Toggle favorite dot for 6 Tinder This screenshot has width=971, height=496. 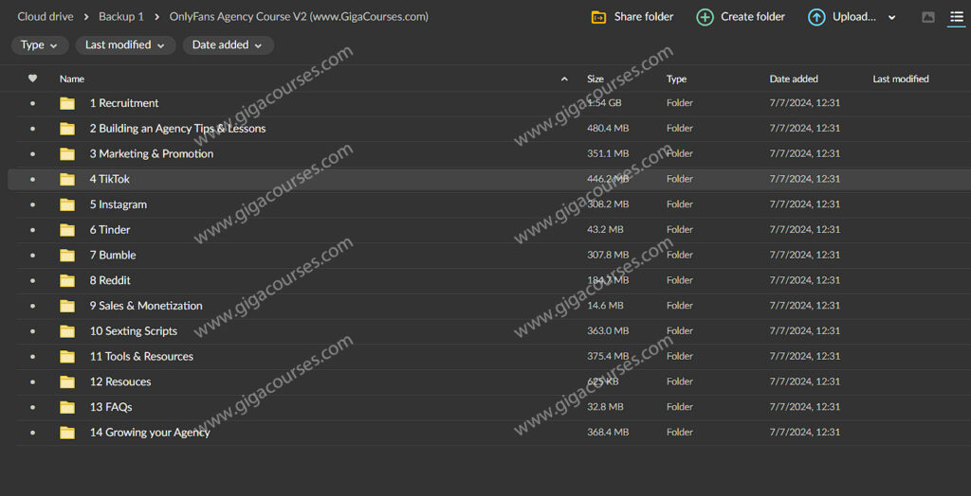click(x=33, y=230)
